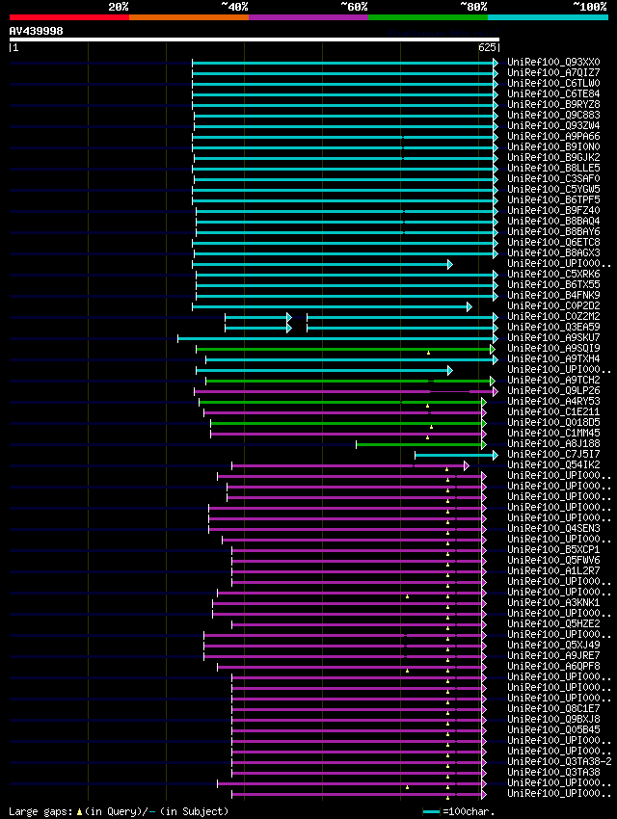Select the UniRef100_B4FNK9 label
This screenshot has height=819, width=617.
coord(553,295)
